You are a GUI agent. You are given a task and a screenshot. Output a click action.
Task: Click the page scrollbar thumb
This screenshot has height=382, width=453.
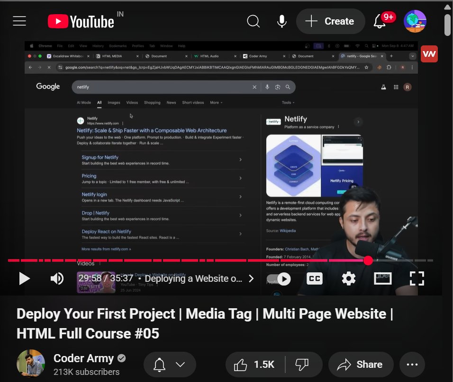[x=447, y=25]
